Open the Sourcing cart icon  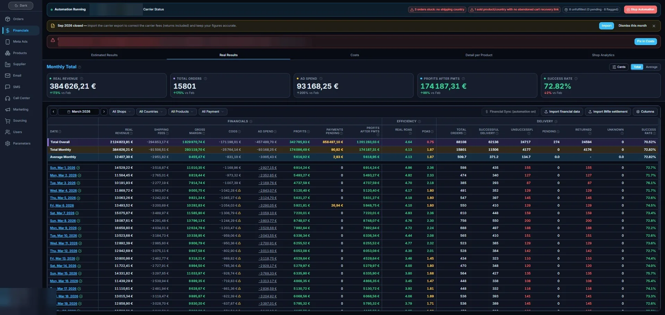pyautogui.click(x=8, y=121)
